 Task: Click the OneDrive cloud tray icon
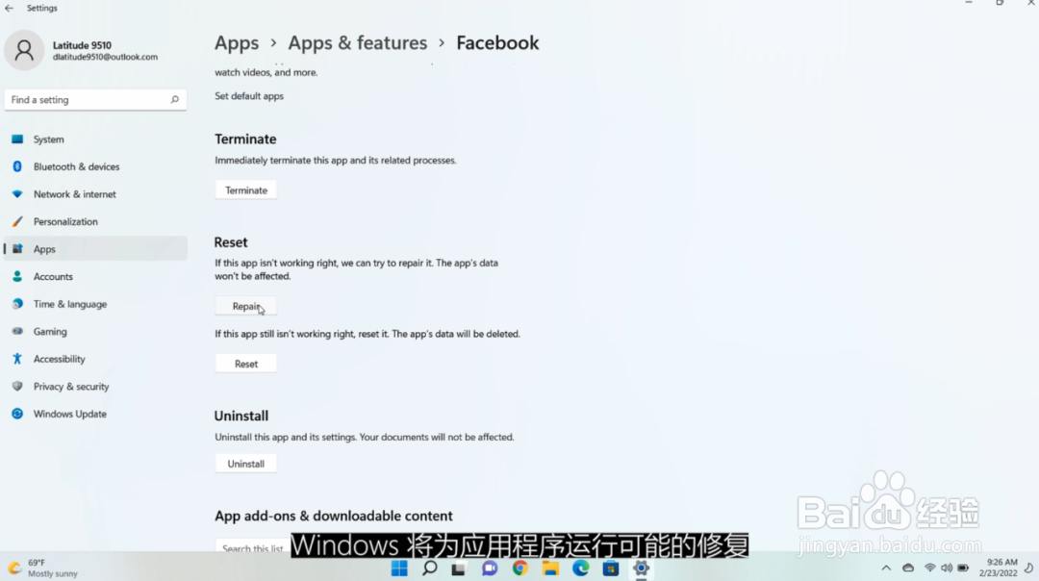pyautogui.click(x=908, y=568)
